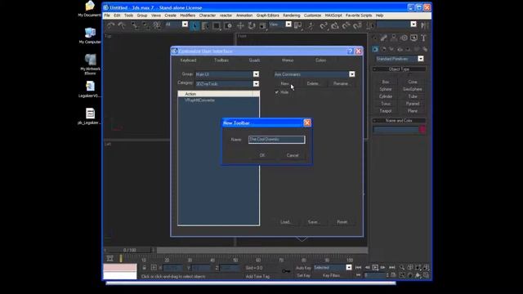
Task: Expand the Group Main UI dropdown
Action: tap(256, 74)
